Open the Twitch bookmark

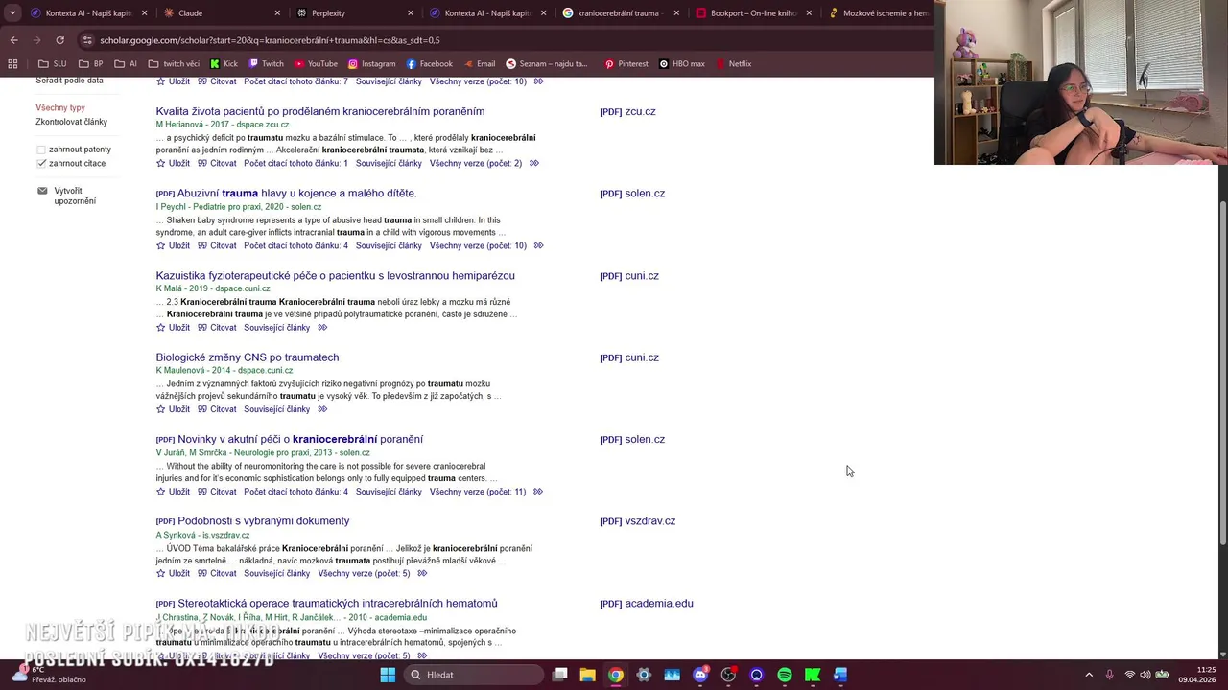pos(266,64)
